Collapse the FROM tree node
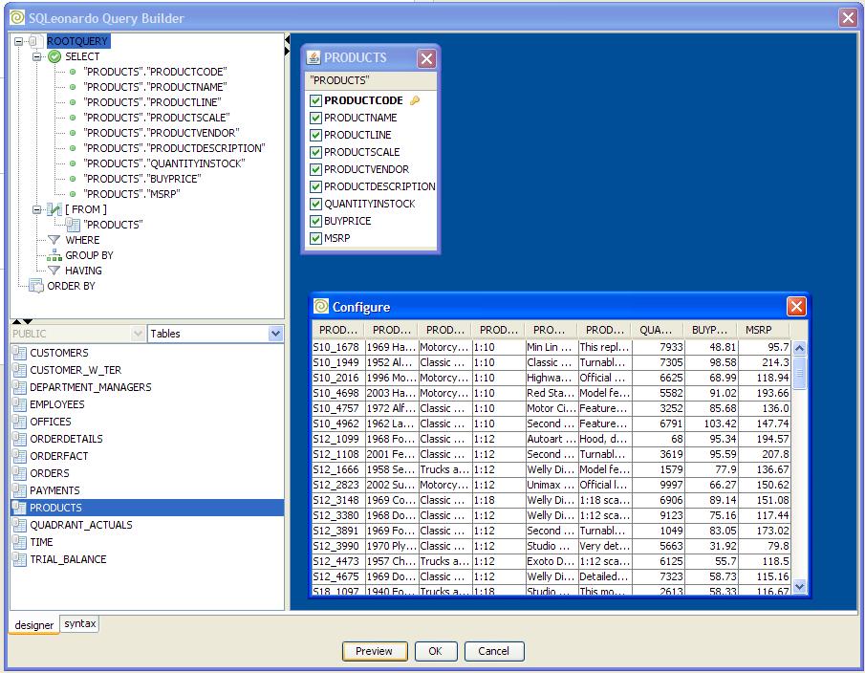 [x=37, y=209]
